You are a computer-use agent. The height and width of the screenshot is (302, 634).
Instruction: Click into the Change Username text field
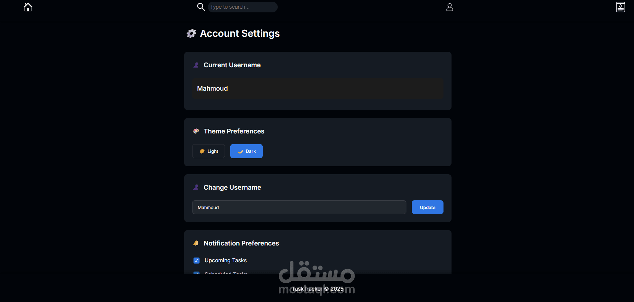299,207
